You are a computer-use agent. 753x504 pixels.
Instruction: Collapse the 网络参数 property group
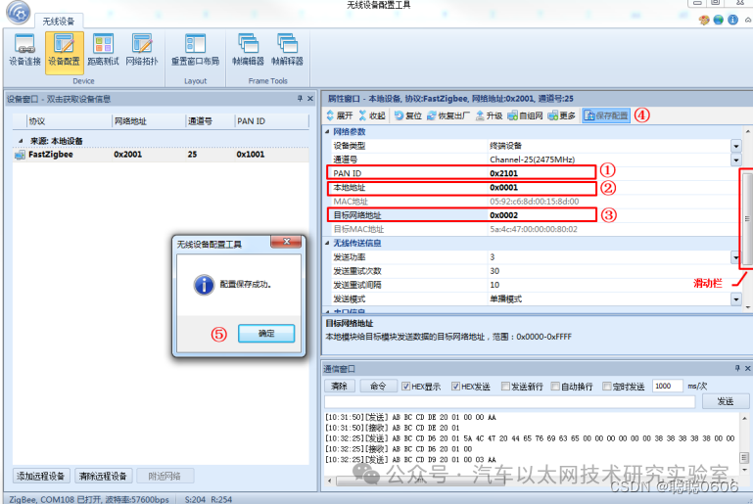pos(327,131)
